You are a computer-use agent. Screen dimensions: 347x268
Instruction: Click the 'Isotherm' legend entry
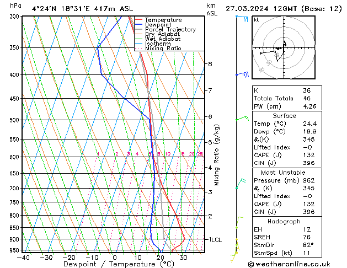click(x=158, y=44)
